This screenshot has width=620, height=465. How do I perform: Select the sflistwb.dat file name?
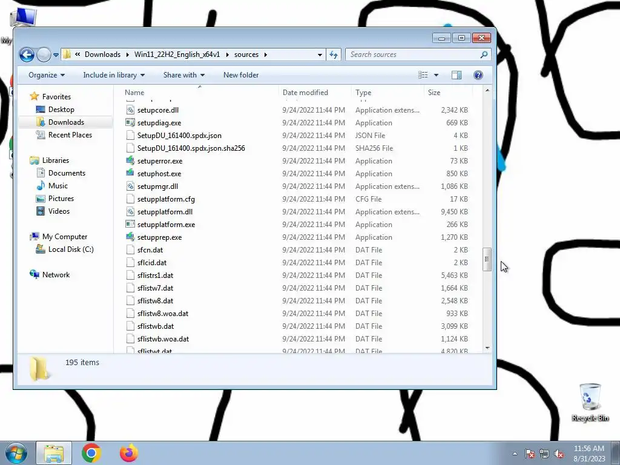coord(156,326)
